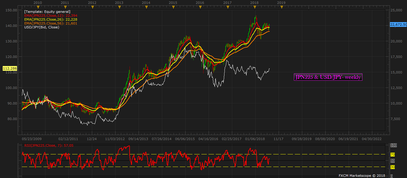Viewport: 407px width, 178px height.
Task: Click the 09/14/2013 date label
Action: coord(138,139)
